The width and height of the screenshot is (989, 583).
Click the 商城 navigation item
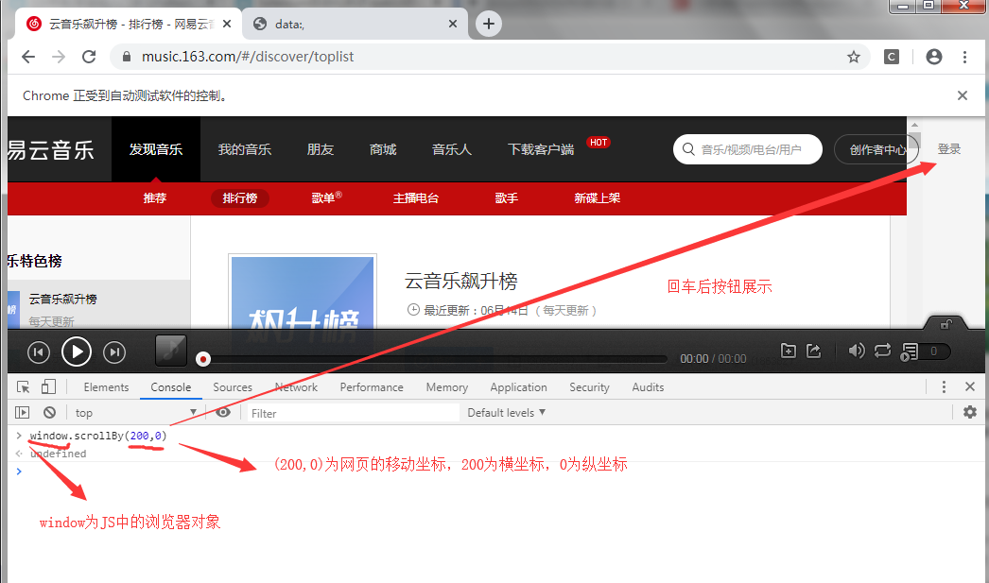pos(383,149)
